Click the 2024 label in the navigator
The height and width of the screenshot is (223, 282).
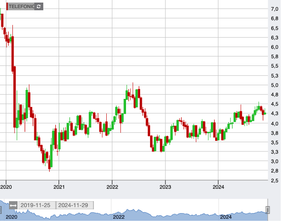226,217
